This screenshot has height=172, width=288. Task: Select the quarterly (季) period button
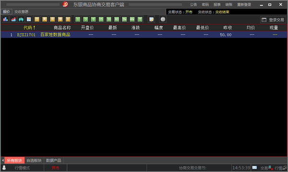click(60, 19)
